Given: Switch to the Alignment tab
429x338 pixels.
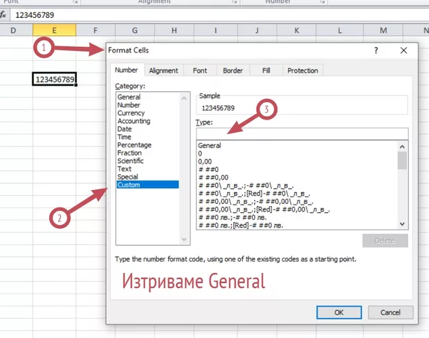Looking at the screenshot, I should click(x=163, y=71).
